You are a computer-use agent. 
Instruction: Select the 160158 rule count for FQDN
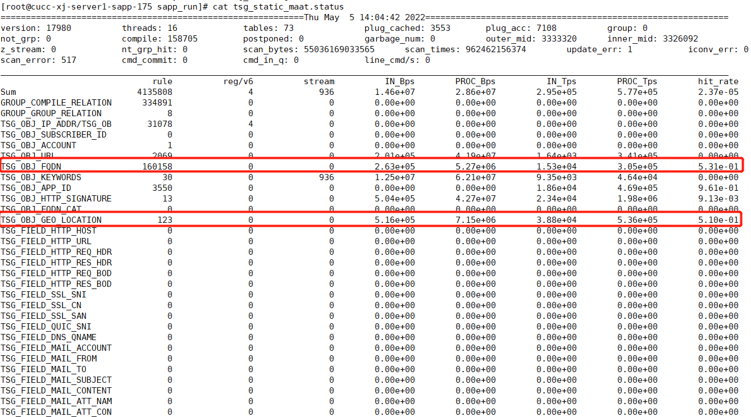point(157,167)
